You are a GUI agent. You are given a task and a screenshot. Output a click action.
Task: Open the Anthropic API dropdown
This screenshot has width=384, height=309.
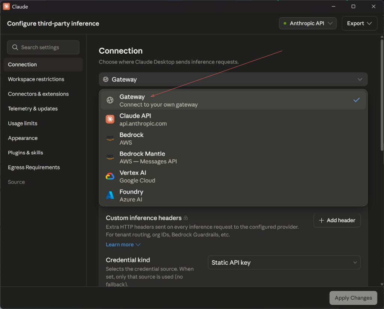[307, 23]
